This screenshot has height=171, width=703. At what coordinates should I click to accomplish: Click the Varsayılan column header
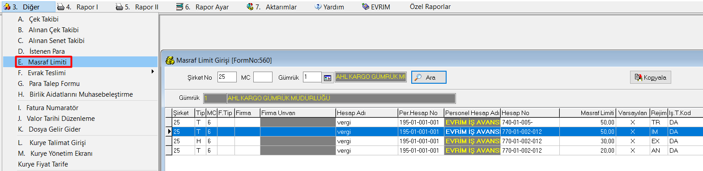click(633, 113)
